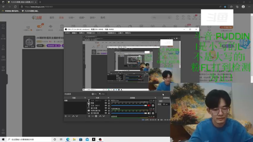Screen dimensions: 253x142
Task: Pop out the sources dock panel icon
Action: click(x=108, y=98)
